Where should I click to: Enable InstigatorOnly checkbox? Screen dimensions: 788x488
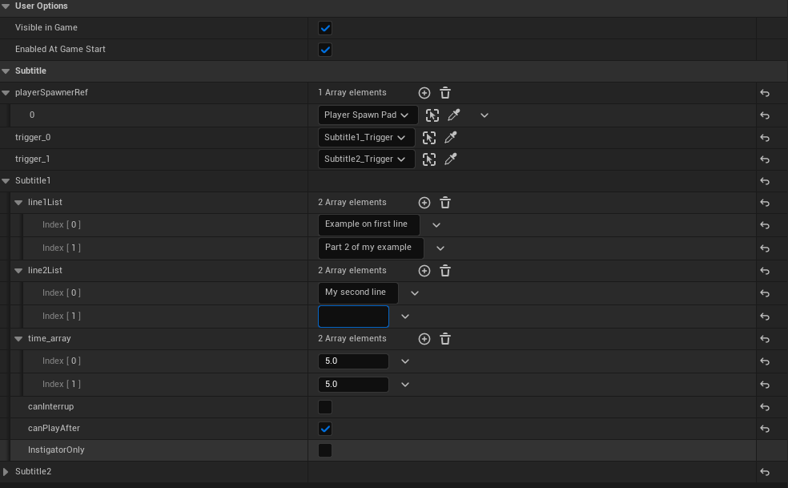[325, 450]
